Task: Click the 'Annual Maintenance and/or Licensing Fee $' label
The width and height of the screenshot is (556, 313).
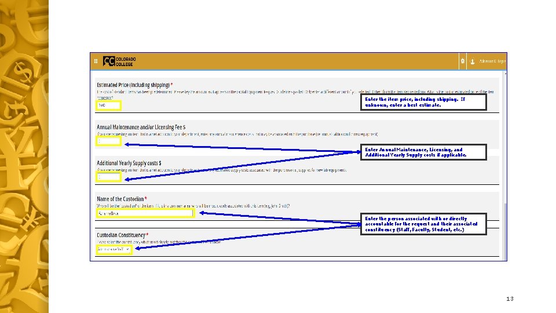Action: 141,127
